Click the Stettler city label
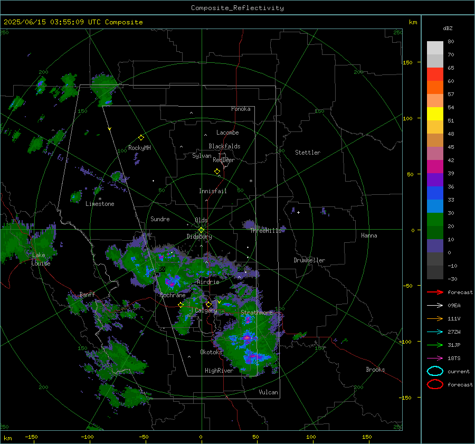The width and height of the screenshot is (475, 444). click(308, 153)
